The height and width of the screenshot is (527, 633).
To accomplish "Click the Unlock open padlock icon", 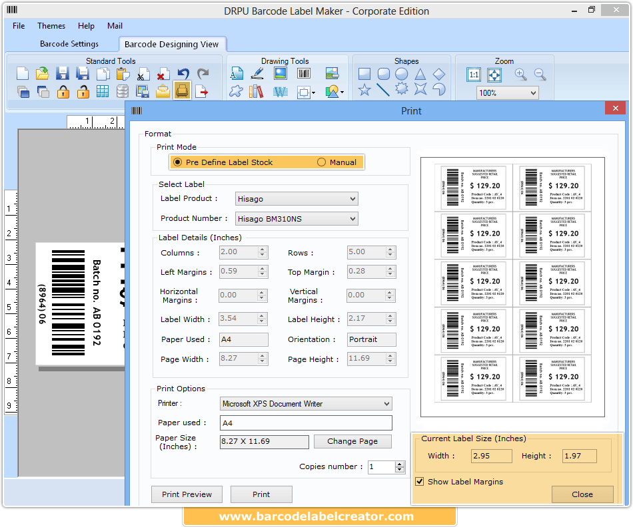I will 83,92.
